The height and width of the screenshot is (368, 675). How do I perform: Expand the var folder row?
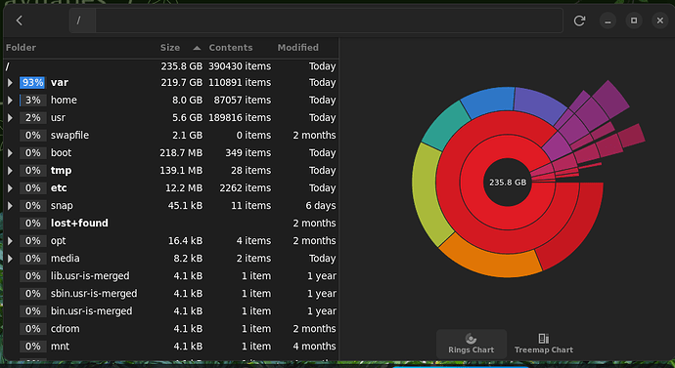[10, 82]
